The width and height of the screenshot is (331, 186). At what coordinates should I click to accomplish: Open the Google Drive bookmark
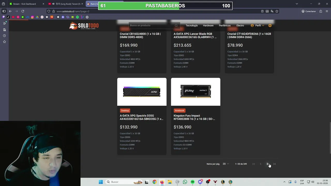pyautogui.click(x=37, y=17)
